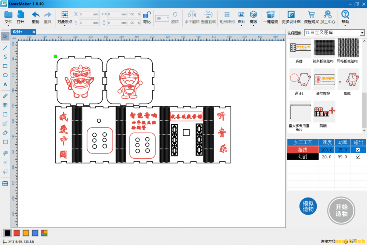Select the eraser tool in sidebar
367x245 pixels.
point(5,133)
